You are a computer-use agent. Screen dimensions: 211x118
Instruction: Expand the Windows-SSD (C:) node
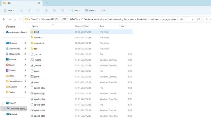coord(4,108)
